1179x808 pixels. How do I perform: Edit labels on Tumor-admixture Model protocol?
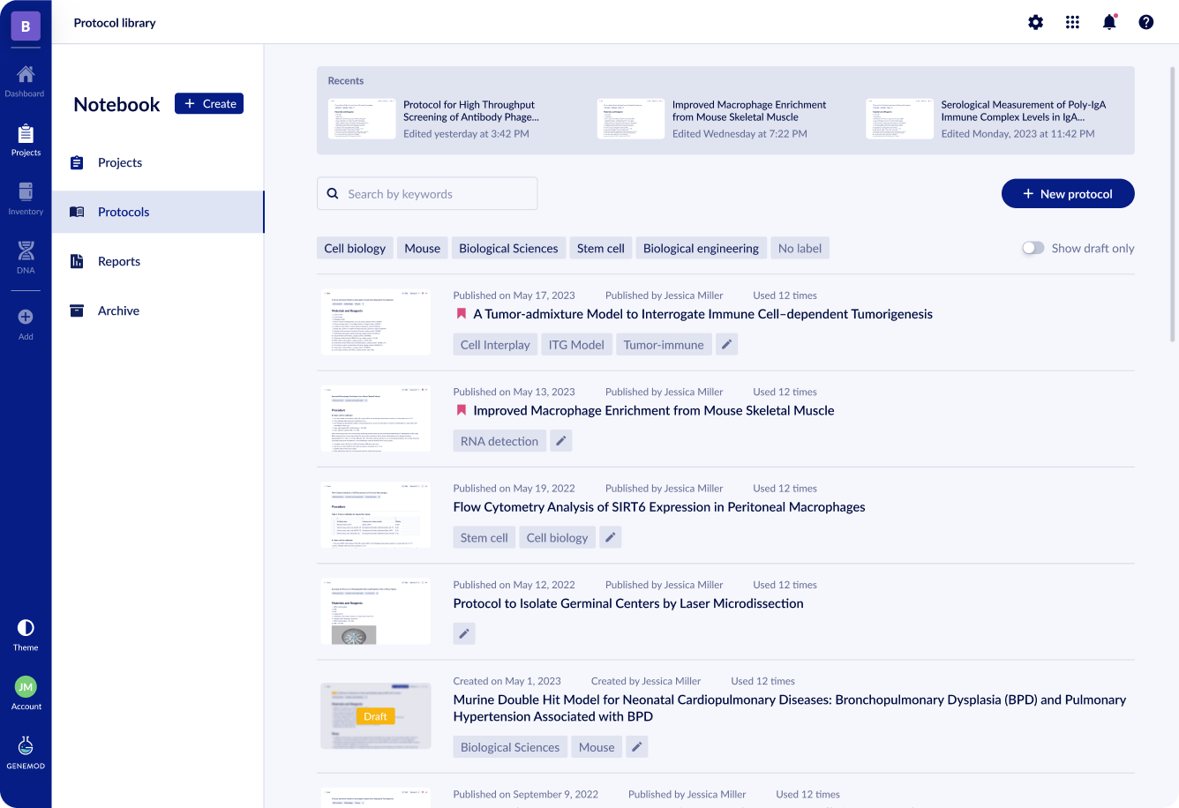click(726, 345)
